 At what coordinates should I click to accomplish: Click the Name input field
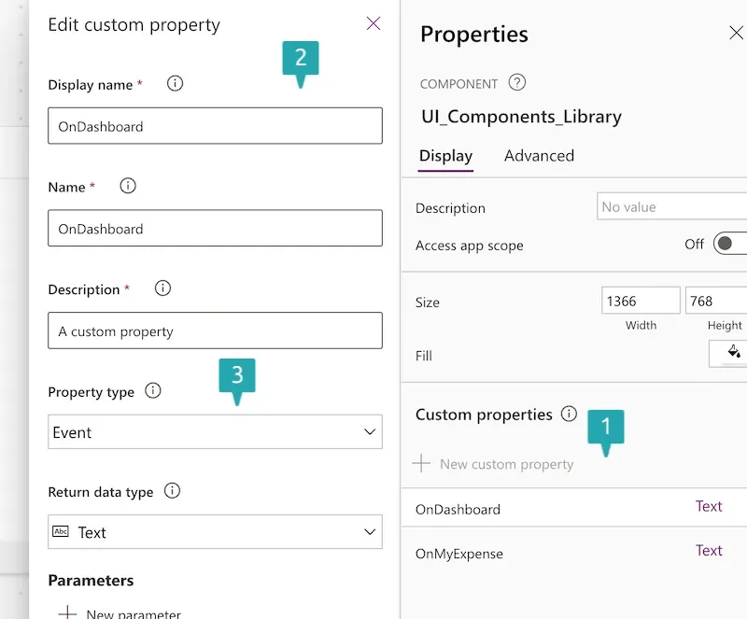click(215, 228)
